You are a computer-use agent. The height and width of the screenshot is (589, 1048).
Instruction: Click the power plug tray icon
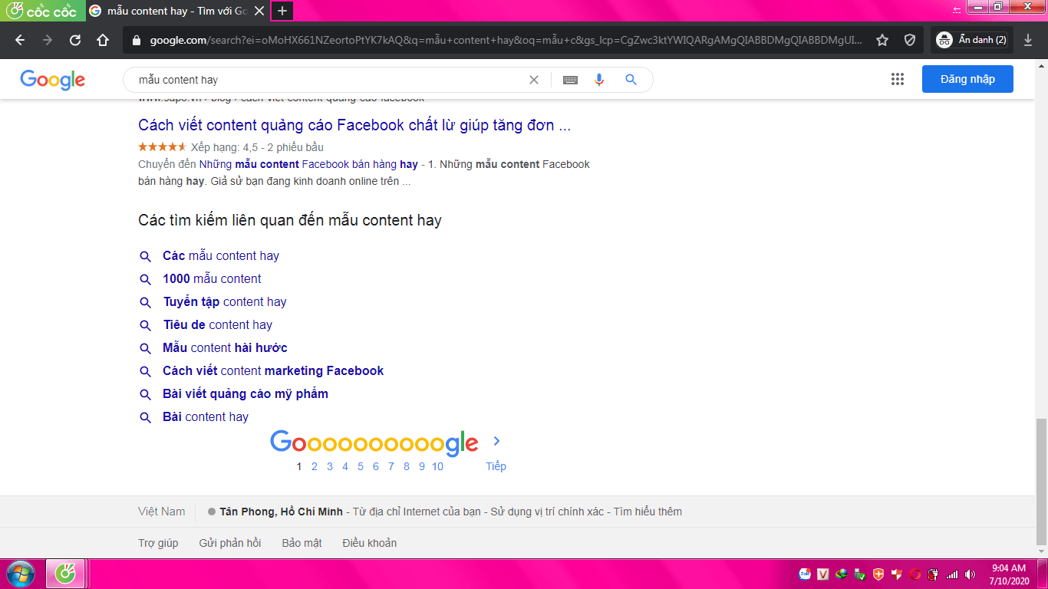point(934,574)
